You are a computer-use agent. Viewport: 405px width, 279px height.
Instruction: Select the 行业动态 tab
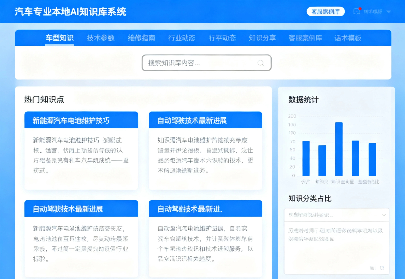click(182, 38)
